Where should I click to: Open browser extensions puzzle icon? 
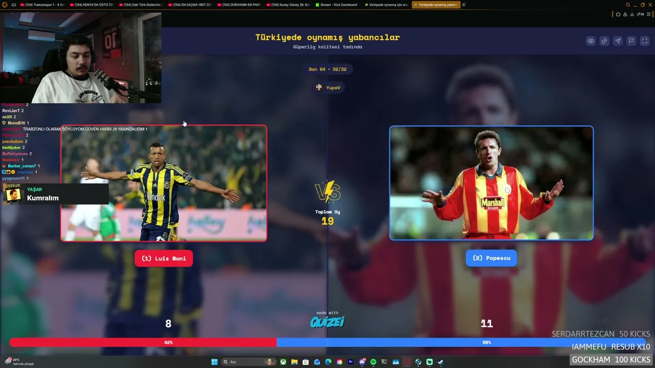point(618,14)
